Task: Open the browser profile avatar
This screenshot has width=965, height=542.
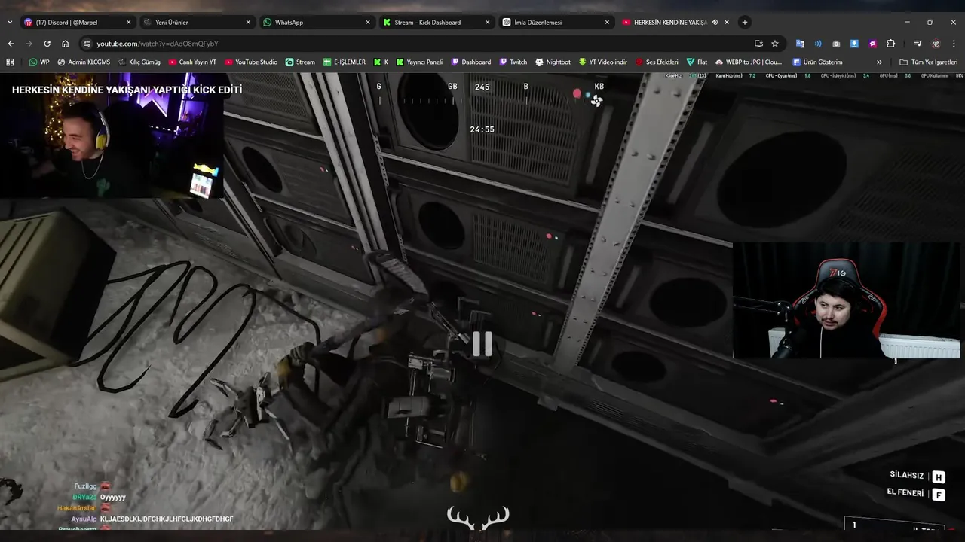Action: [x=936, y=44]
